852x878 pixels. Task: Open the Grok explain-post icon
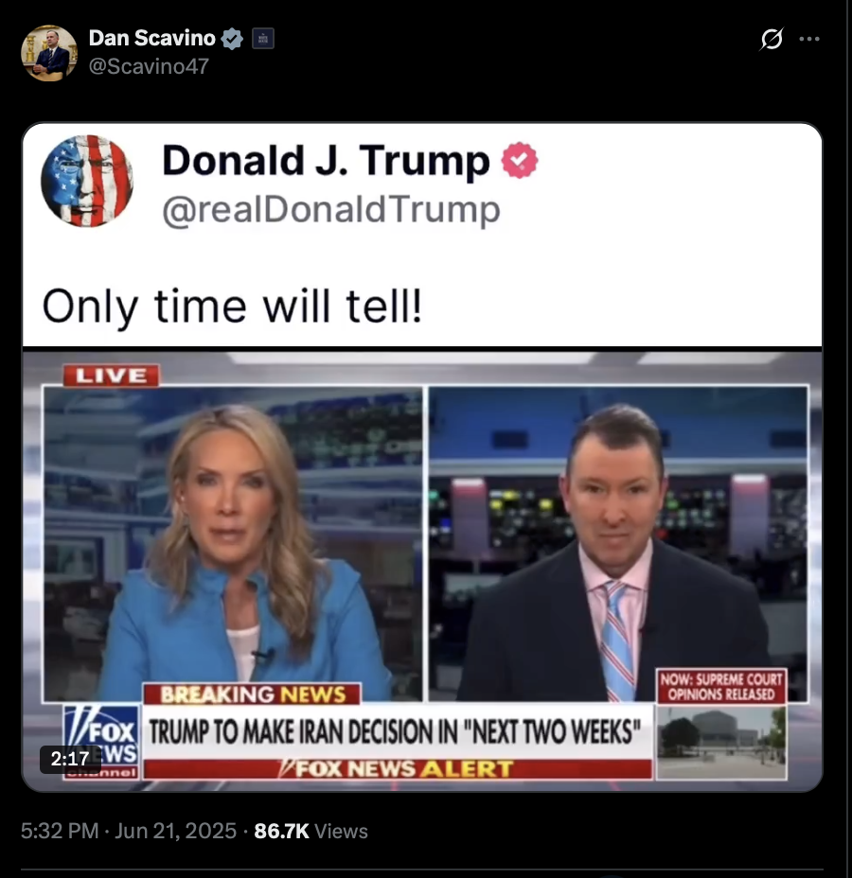click(772, 39)
